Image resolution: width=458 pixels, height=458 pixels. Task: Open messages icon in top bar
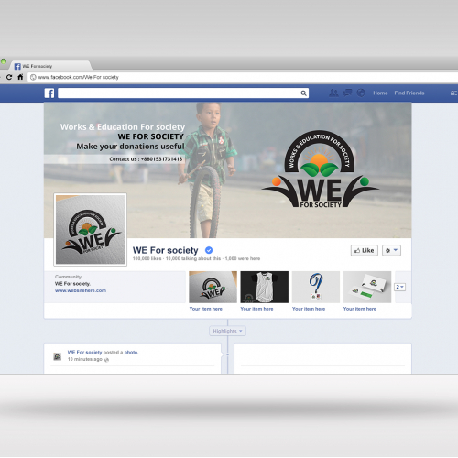[347, 93]
